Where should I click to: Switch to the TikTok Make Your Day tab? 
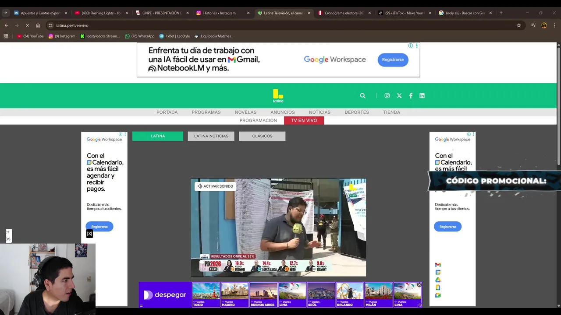405,13
